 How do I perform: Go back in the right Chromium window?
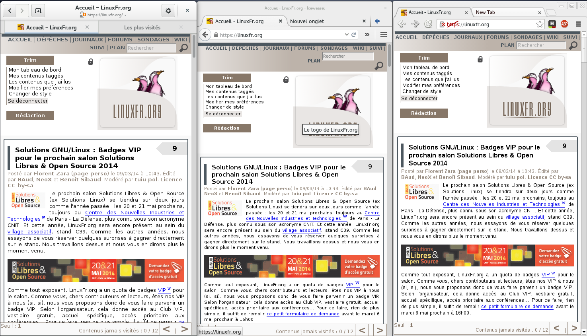(402, 24)
